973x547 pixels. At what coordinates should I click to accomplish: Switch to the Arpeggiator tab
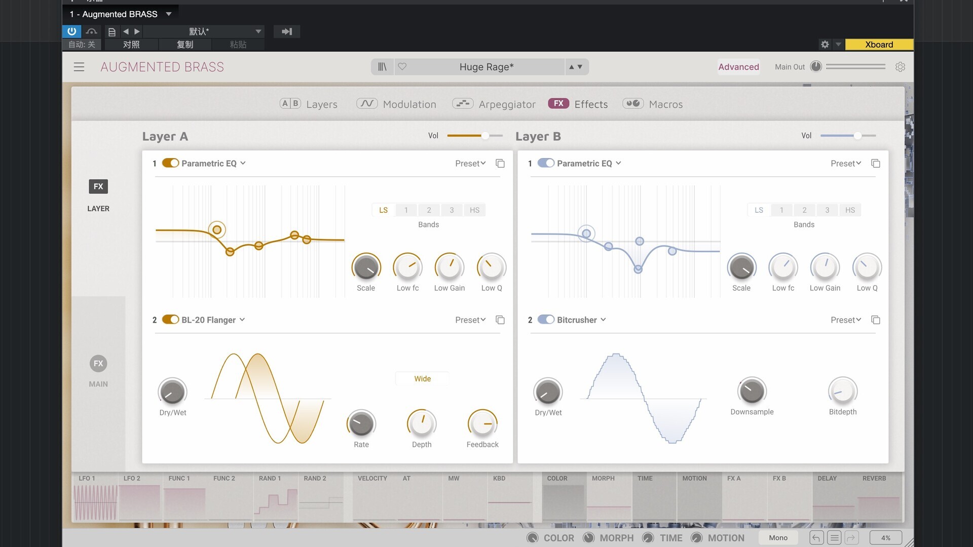coord(494,104)
